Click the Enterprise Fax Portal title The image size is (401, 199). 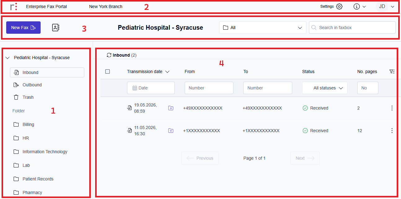pyautogui.click(x=46, y=6)
